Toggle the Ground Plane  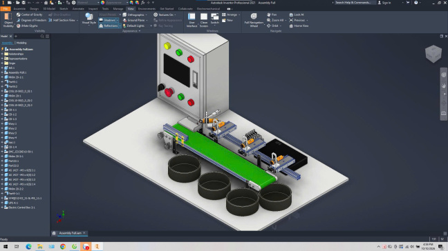133,20
